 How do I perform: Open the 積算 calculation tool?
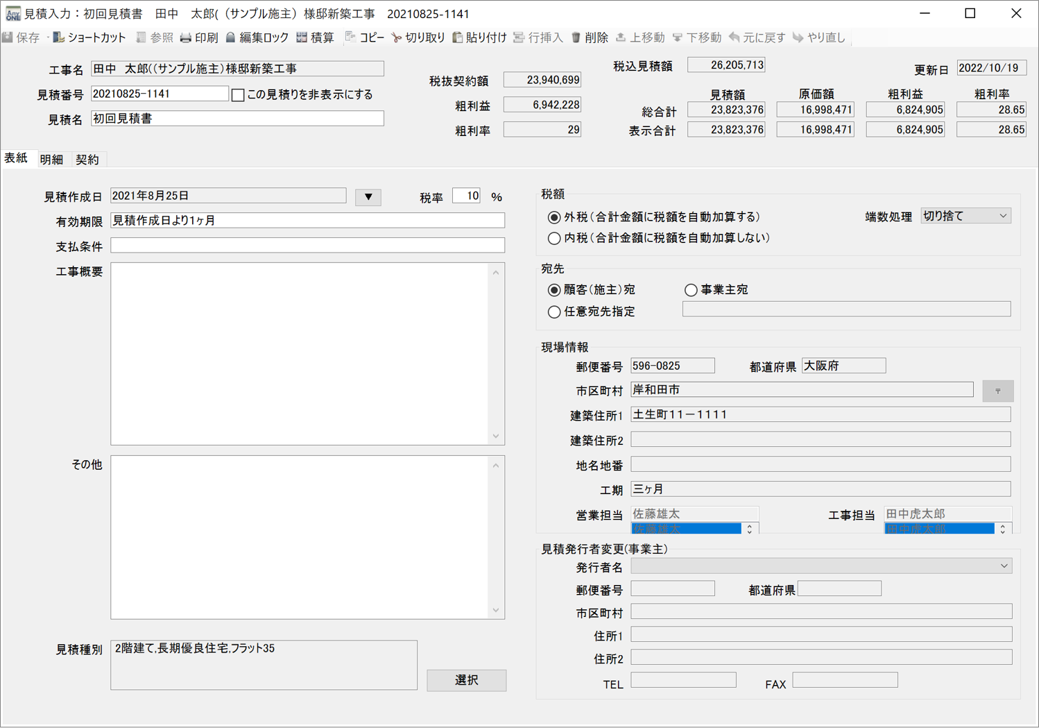pyautogui.click(x=302, y=37)
